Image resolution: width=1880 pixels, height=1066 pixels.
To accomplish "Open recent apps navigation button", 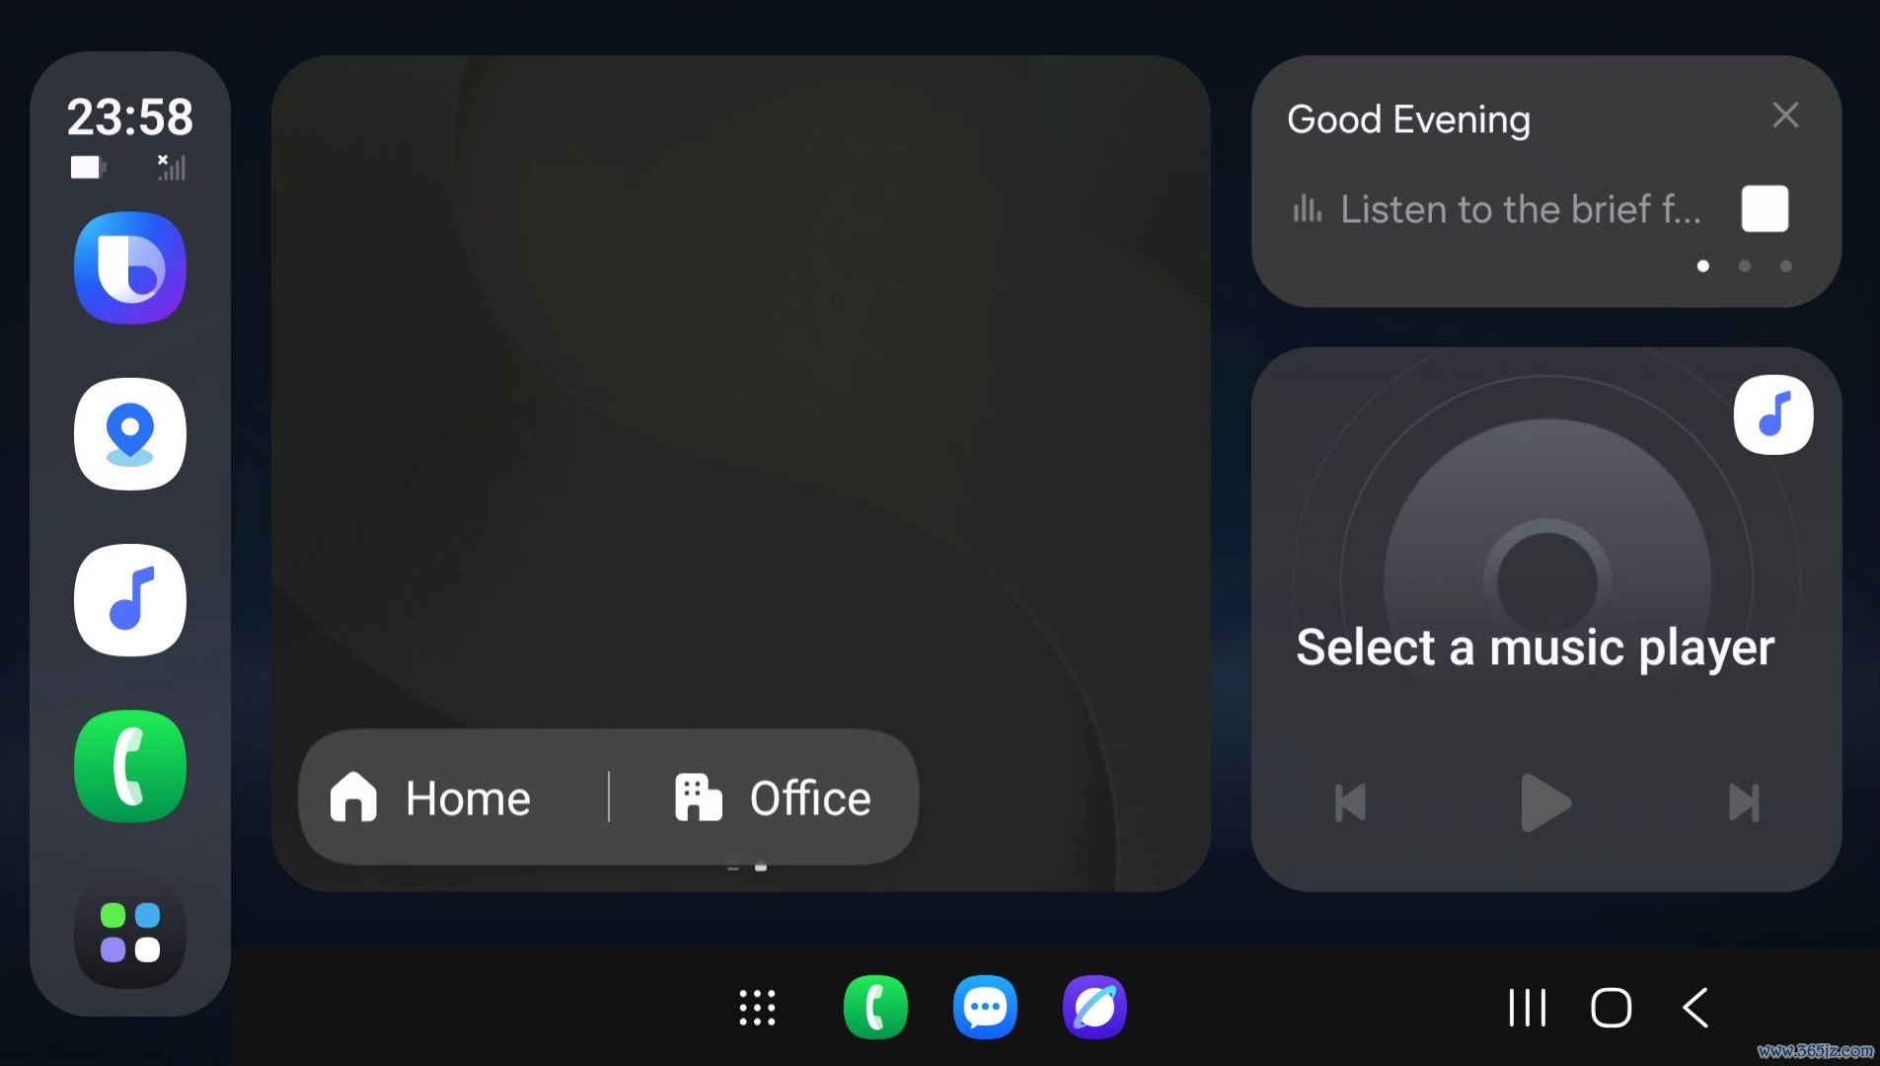I will click(1527, 1008).
